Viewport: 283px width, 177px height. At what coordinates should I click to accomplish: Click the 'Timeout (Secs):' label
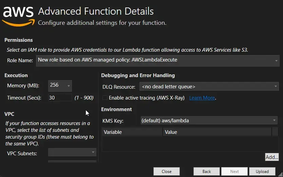[24, 98]
